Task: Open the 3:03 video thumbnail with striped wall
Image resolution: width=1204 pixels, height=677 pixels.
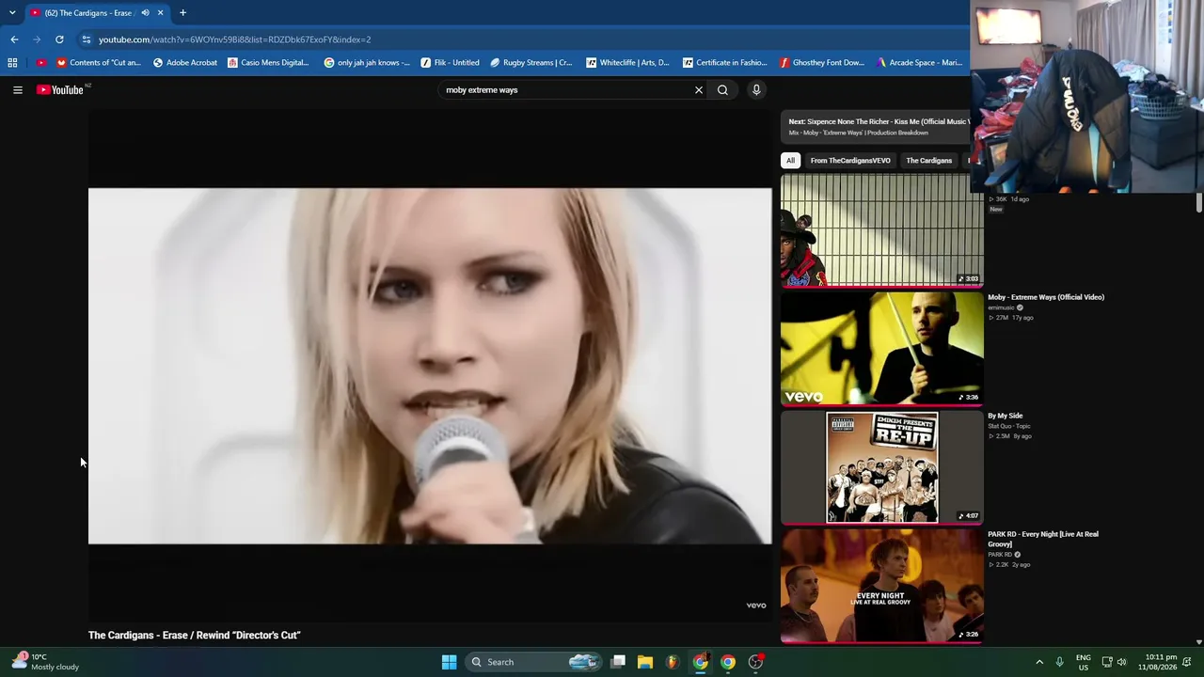Action: click(x=882, y=229)
